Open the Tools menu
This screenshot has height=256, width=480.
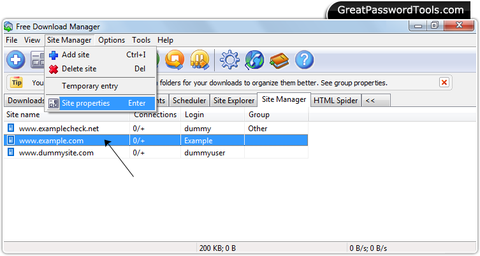[141, 40]
